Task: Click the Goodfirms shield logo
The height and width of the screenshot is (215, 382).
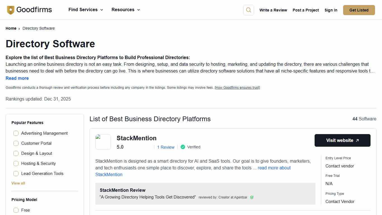Action: point(11,10)
